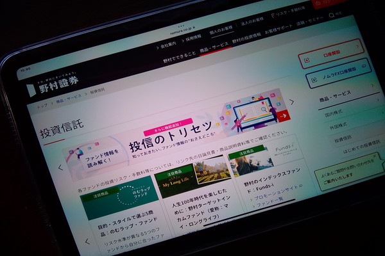Click the external-window icon on ノムラFX口座開設

pyautogui.click(x=364, y=66)
